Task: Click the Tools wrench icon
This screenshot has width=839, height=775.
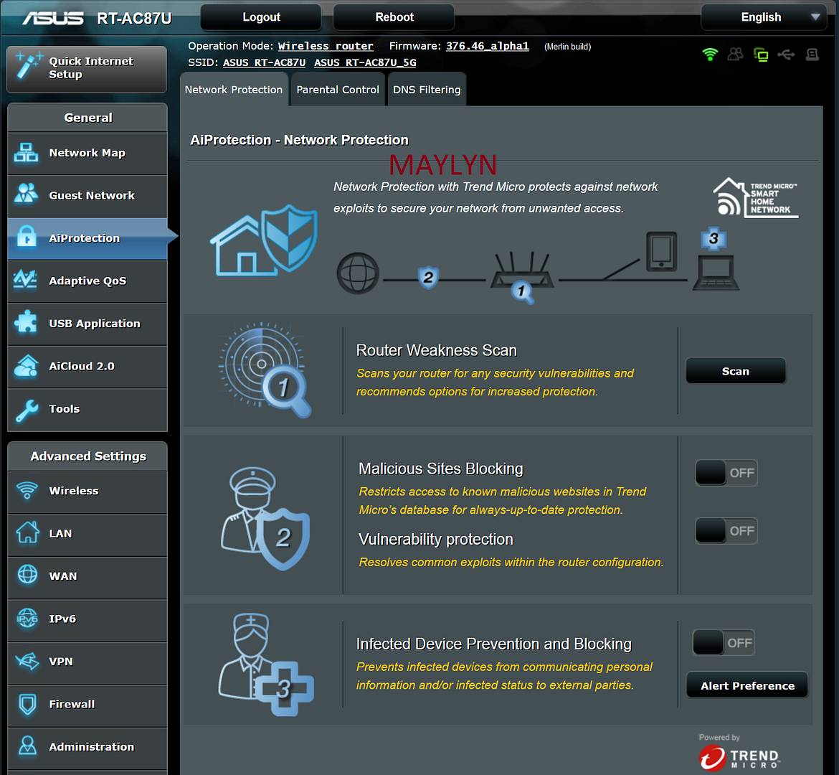Action: click(x=27, y=409)
